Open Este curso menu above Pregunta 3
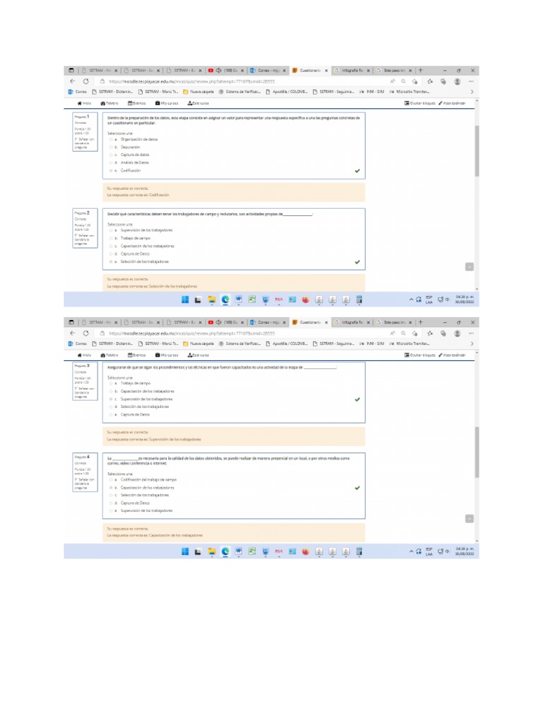 coord(198,355)
